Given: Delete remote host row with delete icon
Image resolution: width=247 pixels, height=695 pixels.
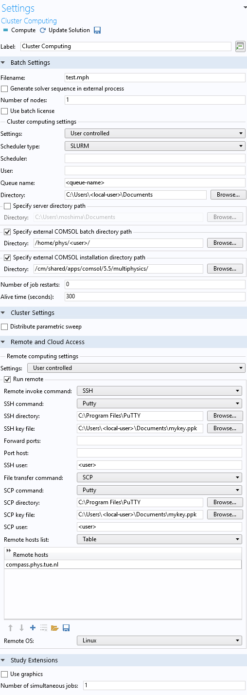Looking at the screenshot, I should pos(44,628).
